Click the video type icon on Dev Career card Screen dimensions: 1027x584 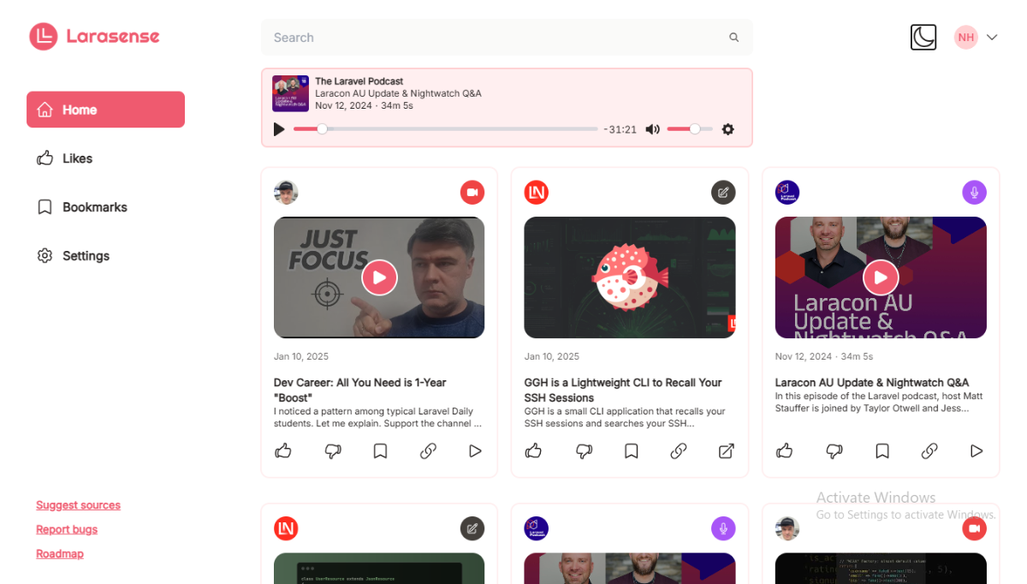coord(472,193)
